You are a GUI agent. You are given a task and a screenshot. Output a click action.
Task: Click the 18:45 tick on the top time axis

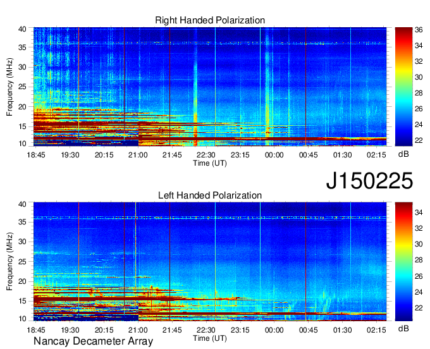coord(36,155)
